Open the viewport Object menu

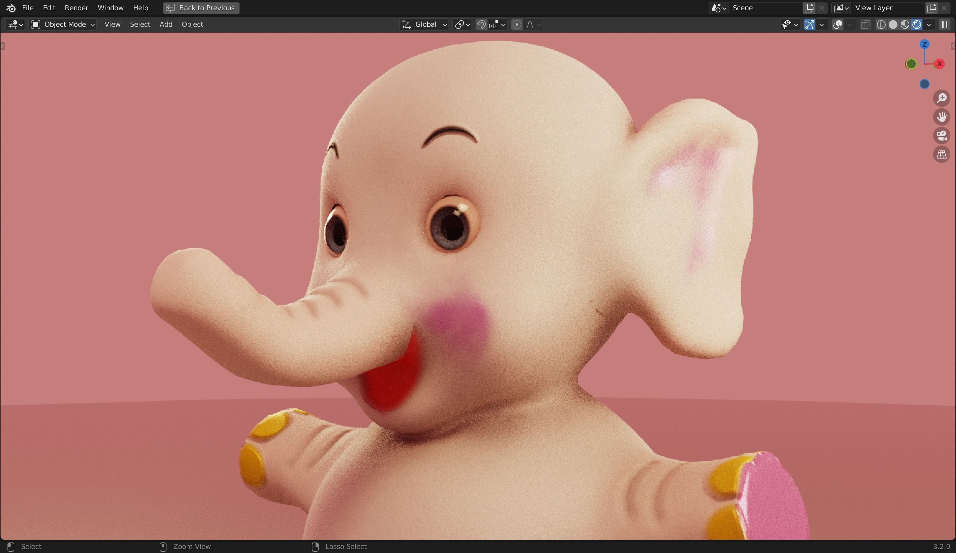click(x=192, y=25)
